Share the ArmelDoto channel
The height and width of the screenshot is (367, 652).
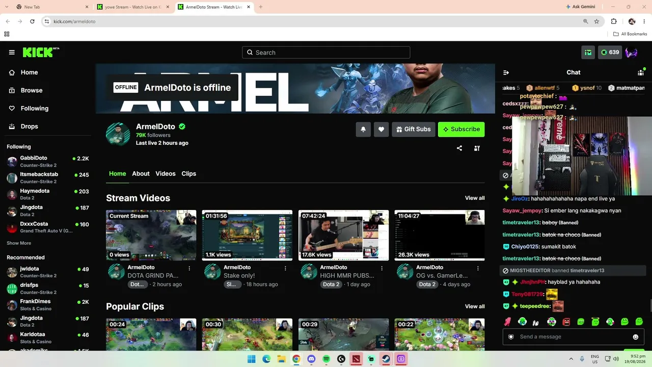pos(459,148)
